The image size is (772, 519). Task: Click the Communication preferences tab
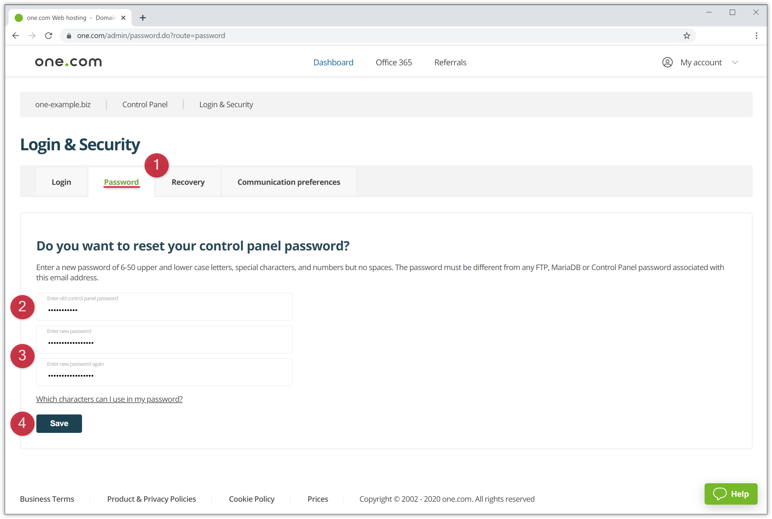tap(289, 182)
